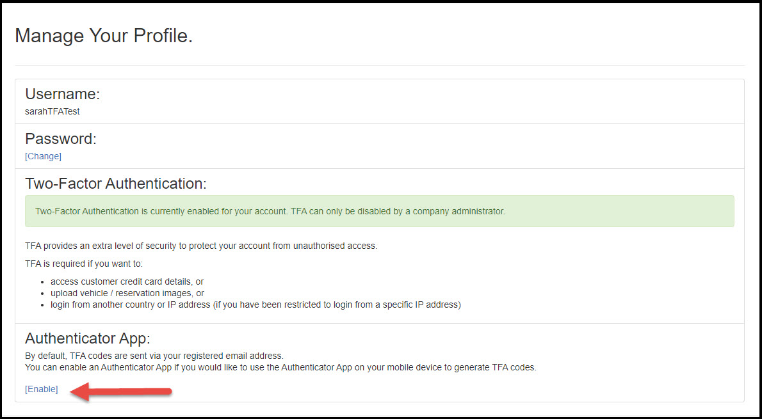This screenshot has height=419, width=762.
Task: Click the red arrow pointing at Enable
Action: click(x=122, y=391)
